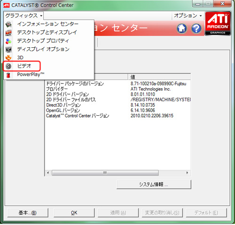Click the ATI icon in the title bar
235x225 pixels.
[7, 5]
